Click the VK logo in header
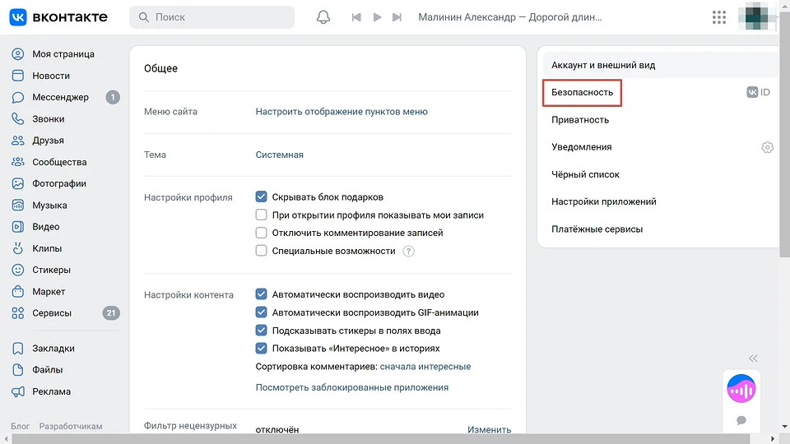Image resolution: width=790 pixels, height=444 pixels. click(58, 17)
